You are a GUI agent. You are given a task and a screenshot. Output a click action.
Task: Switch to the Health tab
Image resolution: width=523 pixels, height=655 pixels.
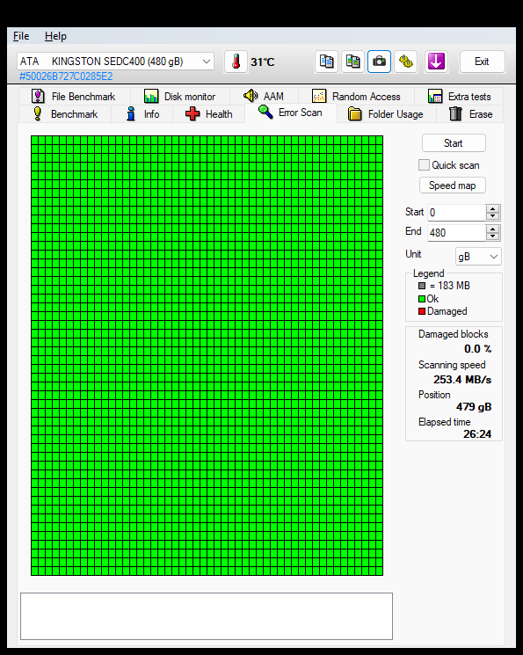pos(209,114)
